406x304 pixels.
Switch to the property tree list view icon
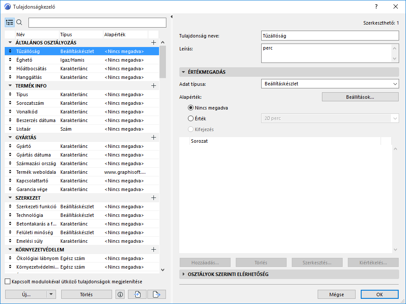(x=9, y=22)
